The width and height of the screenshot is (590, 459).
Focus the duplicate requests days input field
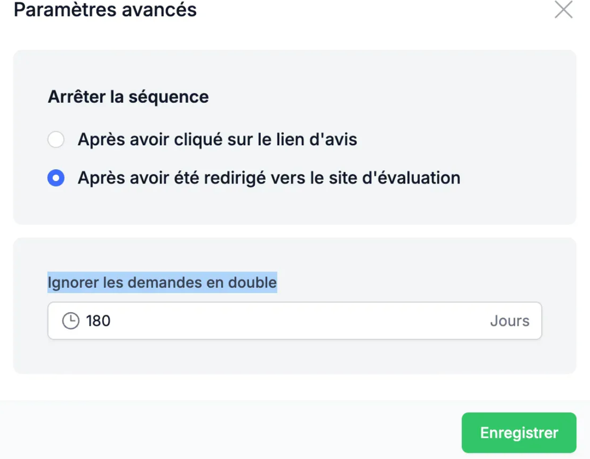click(295, 321)
